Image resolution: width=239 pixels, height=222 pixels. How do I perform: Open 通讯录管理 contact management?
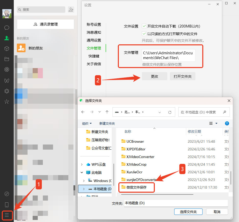46,24
